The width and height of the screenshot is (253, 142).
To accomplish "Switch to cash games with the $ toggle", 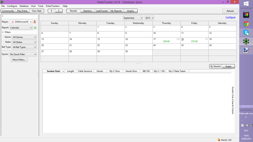I will click(x=51, y=11).
